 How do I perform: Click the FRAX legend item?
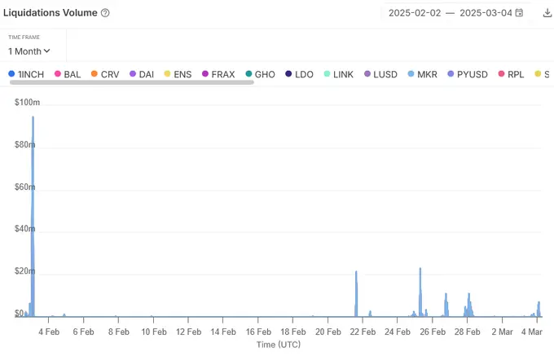tap(217, 74)
